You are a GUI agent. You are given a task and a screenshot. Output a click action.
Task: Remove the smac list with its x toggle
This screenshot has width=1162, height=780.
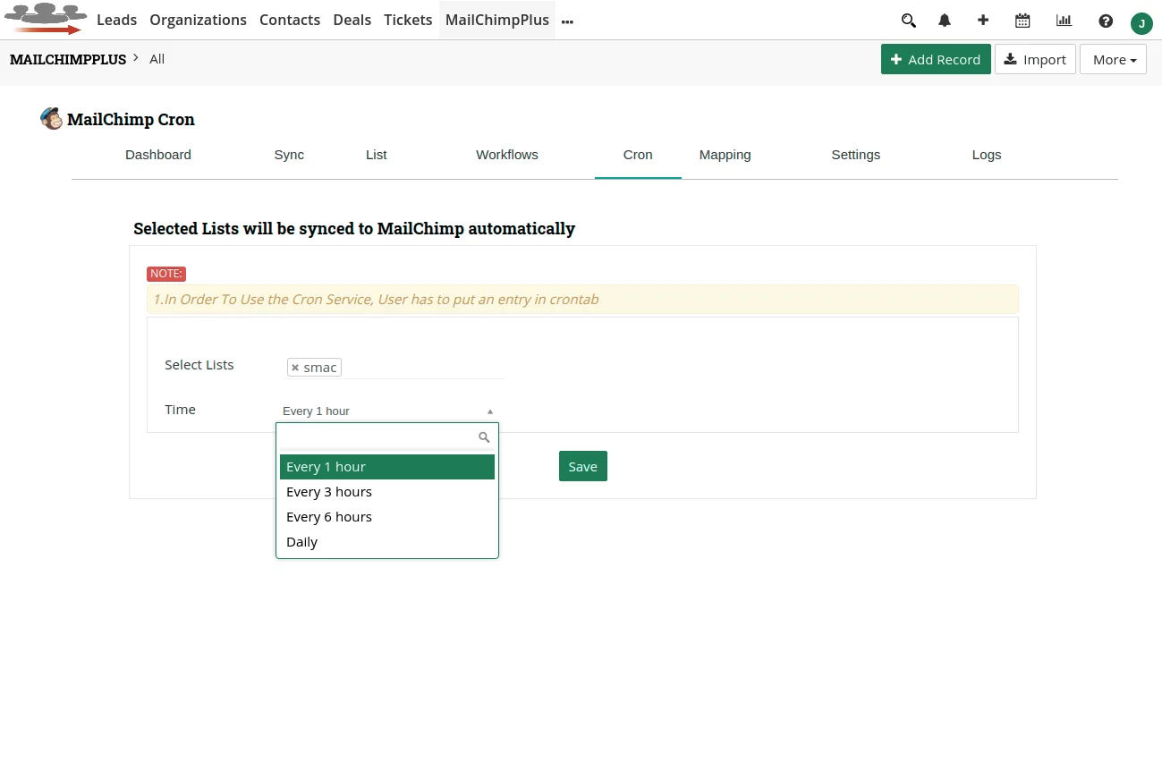coord(295,367)
